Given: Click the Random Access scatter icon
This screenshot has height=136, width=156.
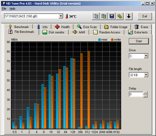Looking at the screenshot, I should point(95,32).
